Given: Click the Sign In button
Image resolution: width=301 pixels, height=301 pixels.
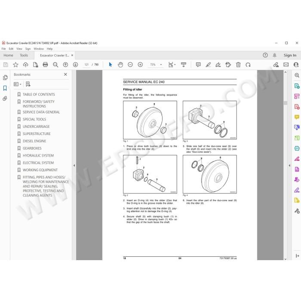Looking at the screenshot, I should [x=290, y=55].
